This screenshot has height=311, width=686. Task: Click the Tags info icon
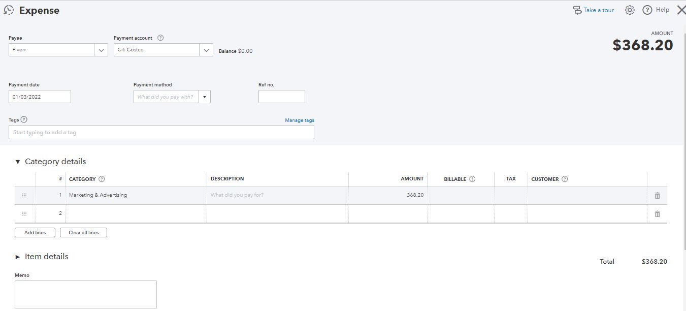pyautogui.click(x=24, y=120)
